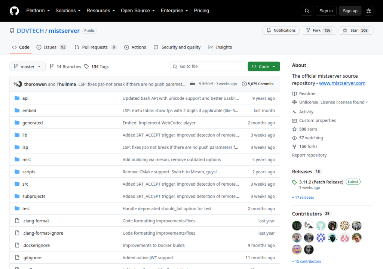The height and width of the screenshot is (269, 383).
Task: Click the .clang-format file icon
Action: (x=17, y=221)
